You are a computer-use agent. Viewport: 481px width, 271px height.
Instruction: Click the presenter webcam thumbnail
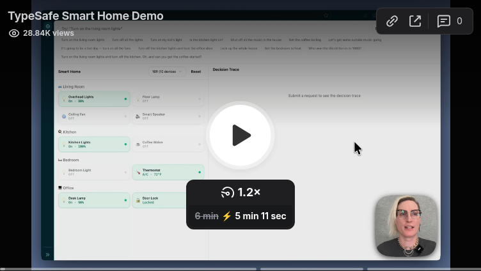tap(406, 226)
